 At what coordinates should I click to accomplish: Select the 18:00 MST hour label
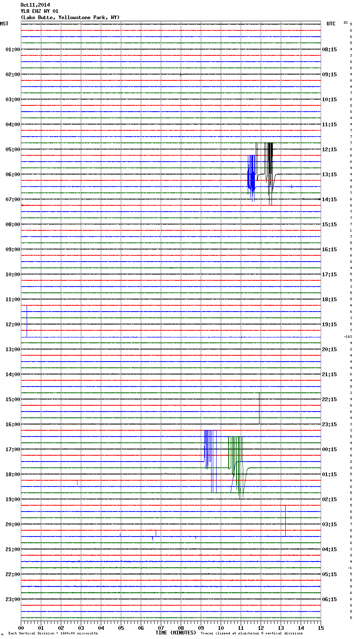click(13, 474)
